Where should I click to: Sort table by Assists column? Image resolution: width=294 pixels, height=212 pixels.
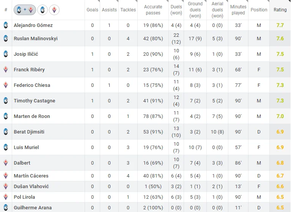coord(109,10)
